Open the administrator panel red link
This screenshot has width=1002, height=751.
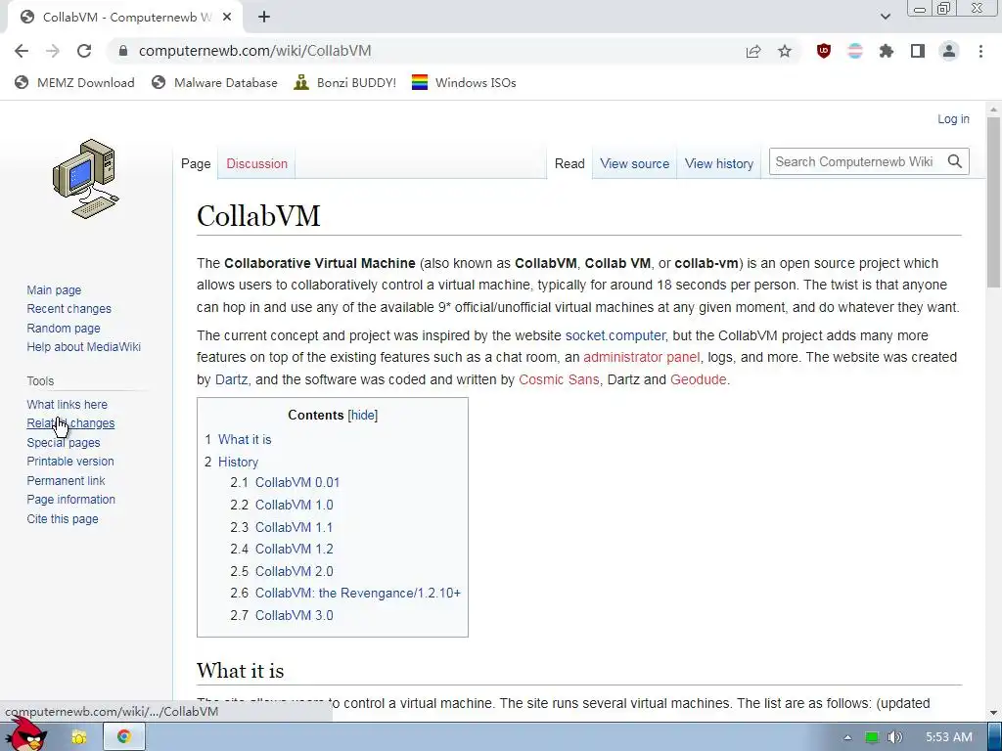pyautogui.click(x=641, y=357)
